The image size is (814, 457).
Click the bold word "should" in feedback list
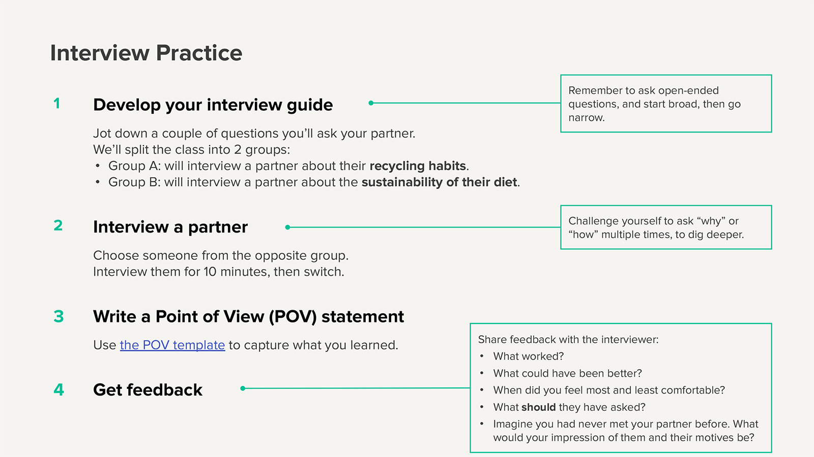(x=538, y=407)
